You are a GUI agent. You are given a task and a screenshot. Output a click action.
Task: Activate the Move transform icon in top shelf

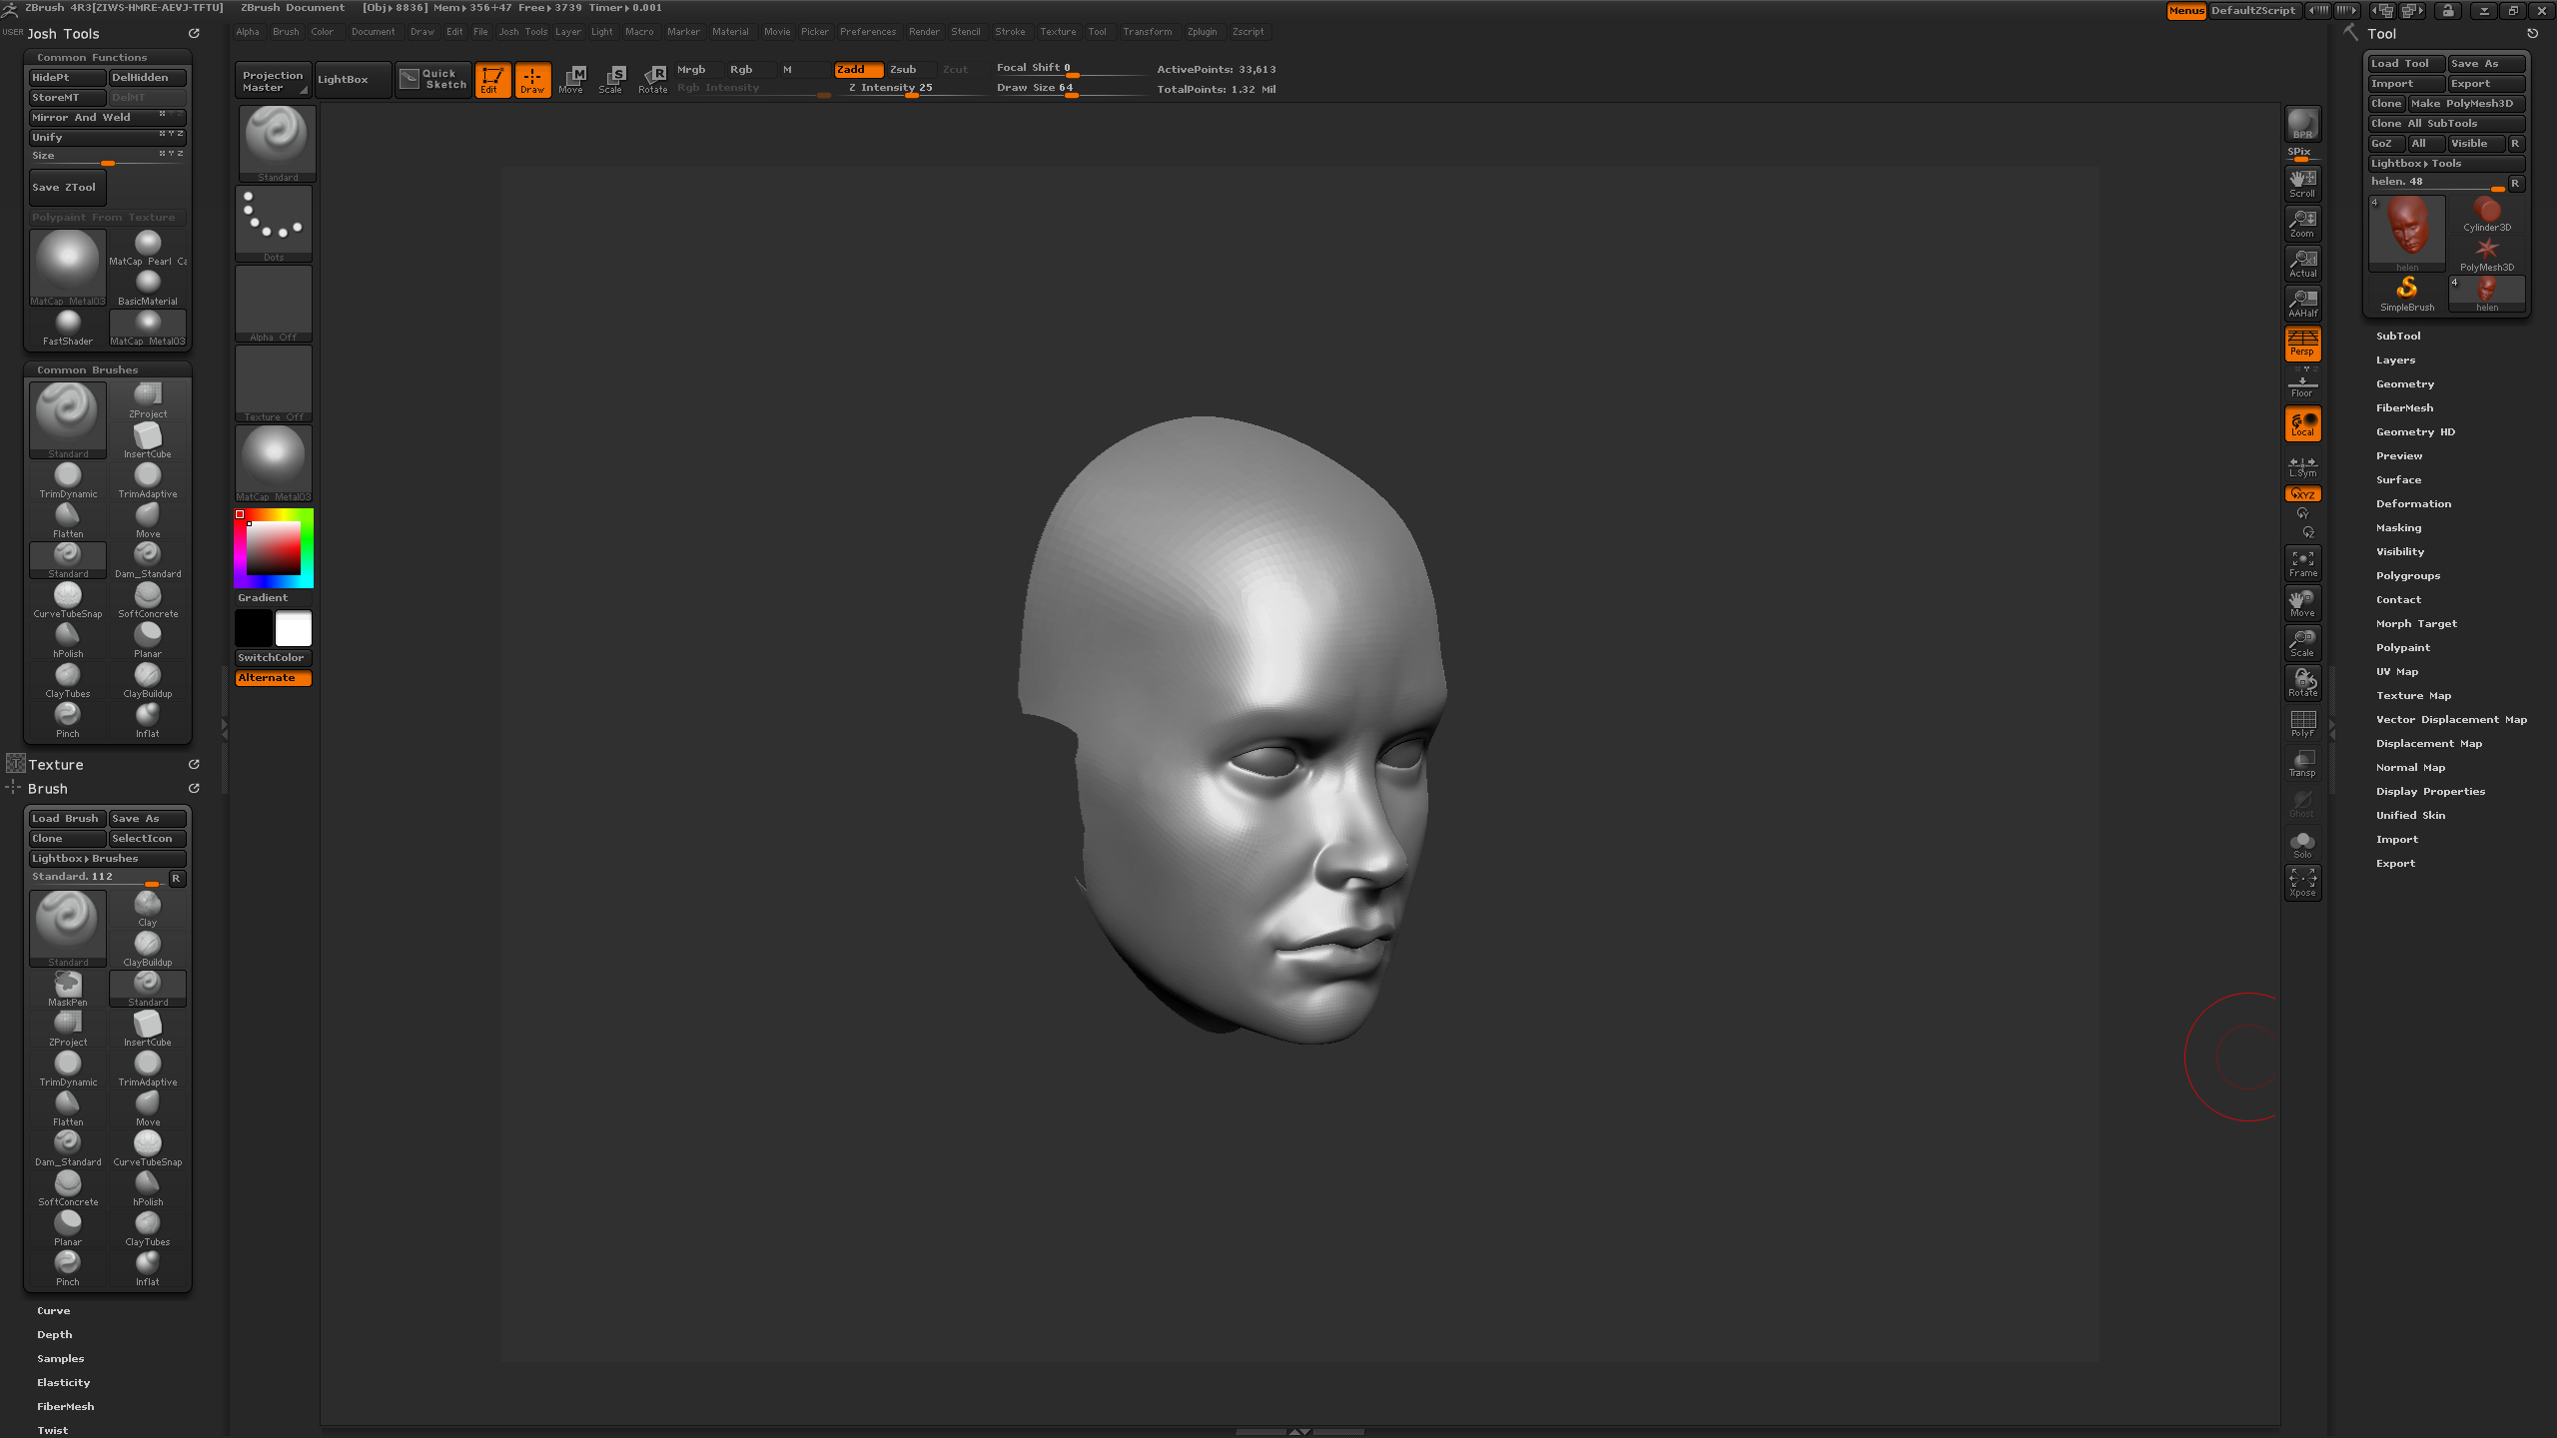coord(572,80)
